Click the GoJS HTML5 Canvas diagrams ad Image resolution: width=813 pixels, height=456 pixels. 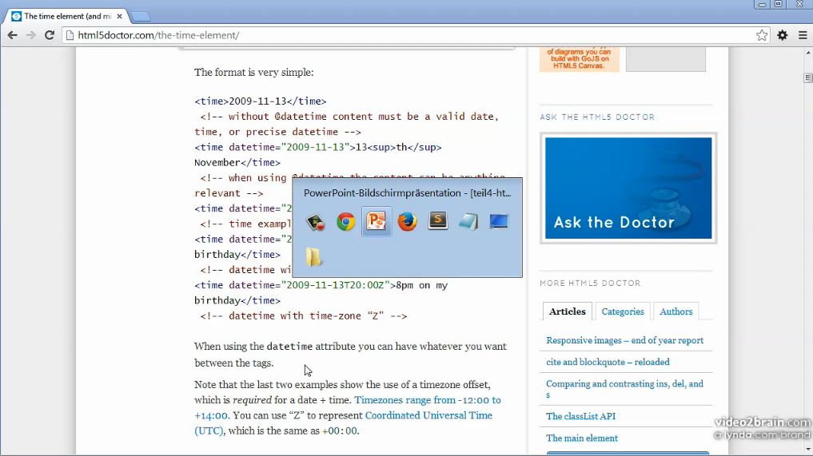point(579,58)
